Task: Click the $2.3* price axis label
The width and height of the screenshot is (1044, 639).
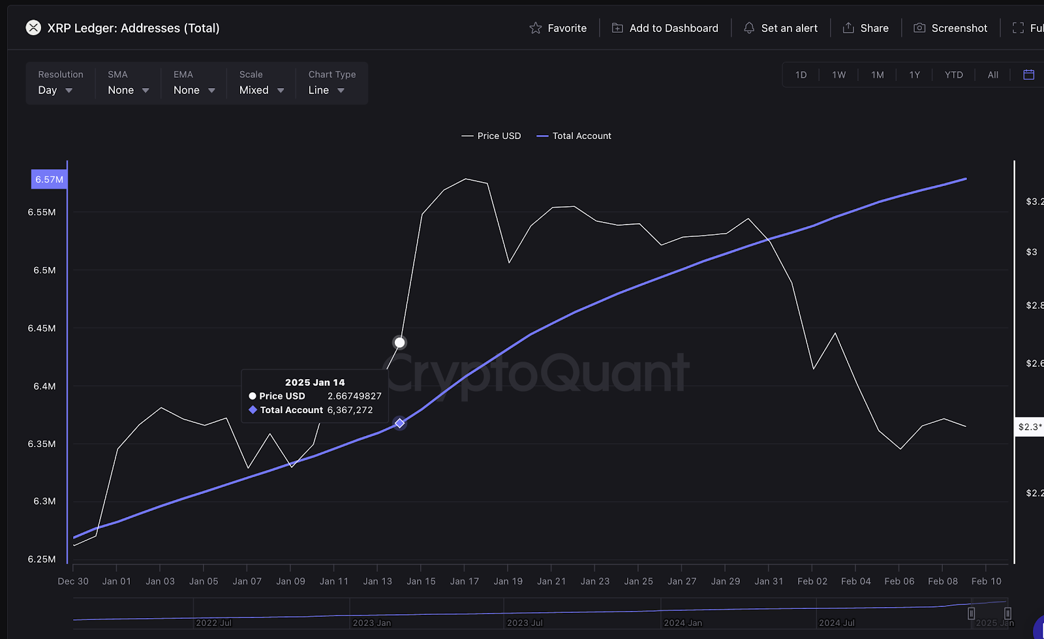Action: [x=1030, y=427]
